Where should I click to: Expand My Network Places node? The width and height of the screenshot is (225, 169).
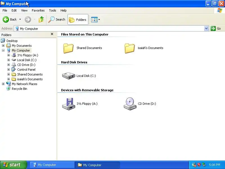point(3,84)
